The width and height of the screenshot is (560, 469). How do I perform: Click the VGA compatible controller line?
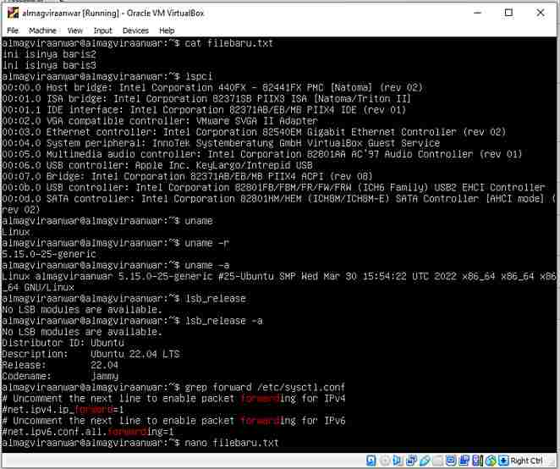(x=160, y=121)
